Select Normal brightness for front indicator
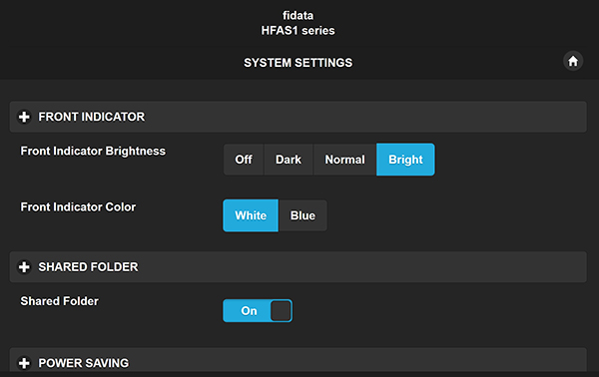 tap(345, 160)
